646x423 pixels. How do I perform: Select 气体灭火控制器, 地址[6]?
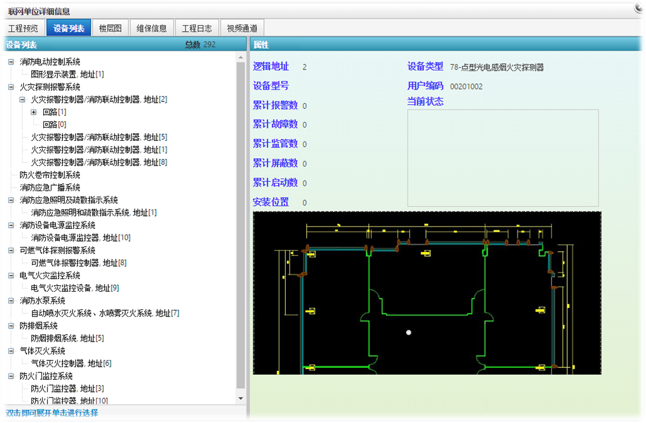pos(71,364)
